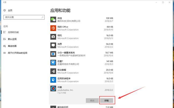Select the 优酷 app name

[x=60, y=87]
